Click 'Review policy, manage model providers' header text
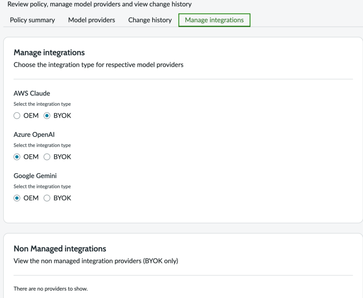The image size is (363, 298). [x=100, y=4]
